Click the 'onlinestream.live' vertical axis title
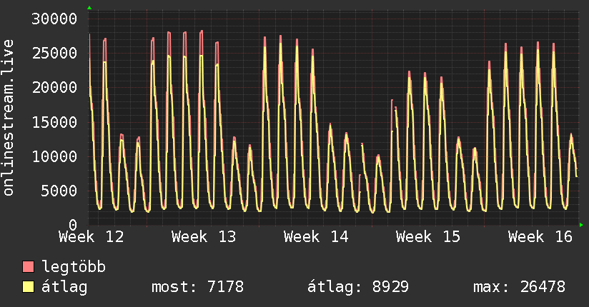Image resolution: width=589 pixels, height=307 pixels. [9, 118]
